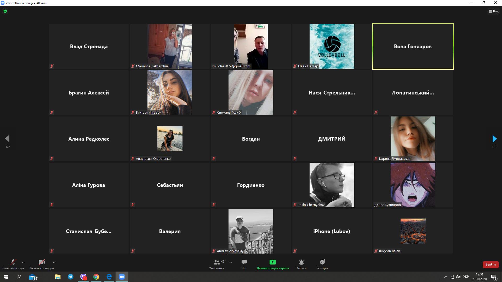
Task: Click muted mic icon on iPhone (Lubov) tile
Action: pos(295,251)
